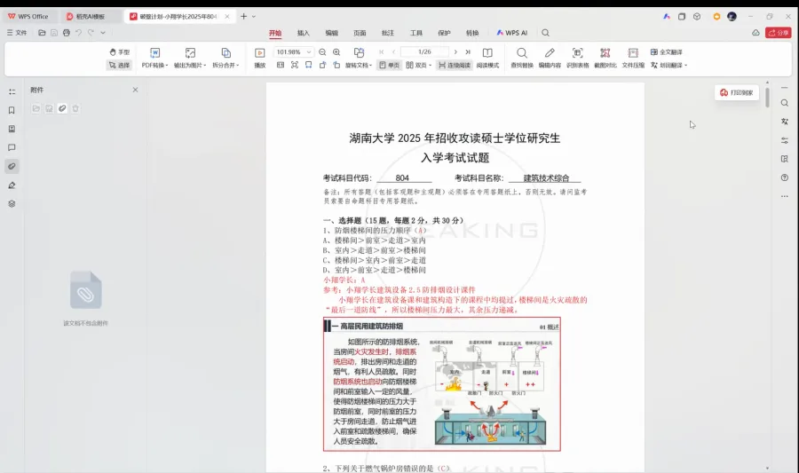Enable 单页 single page view
This screenshot has width=799, height=473.
(390, 65)
